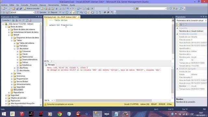Click the Object Explorer refresh icon
Image resolution: width=208 pixels, height=117 pixels.
tap(27, 20)
